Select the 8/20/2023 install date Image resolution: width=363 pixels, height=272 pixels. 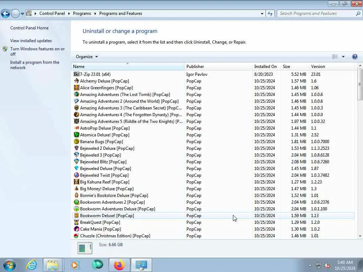tap(263, 74)
